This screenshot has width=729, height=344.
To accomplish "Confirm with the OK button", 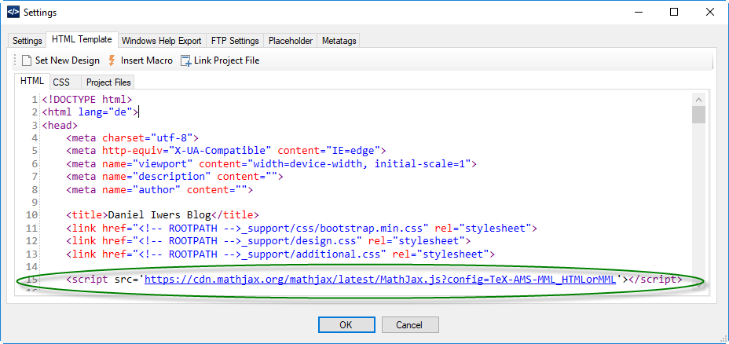I will [x=346, y=324].
